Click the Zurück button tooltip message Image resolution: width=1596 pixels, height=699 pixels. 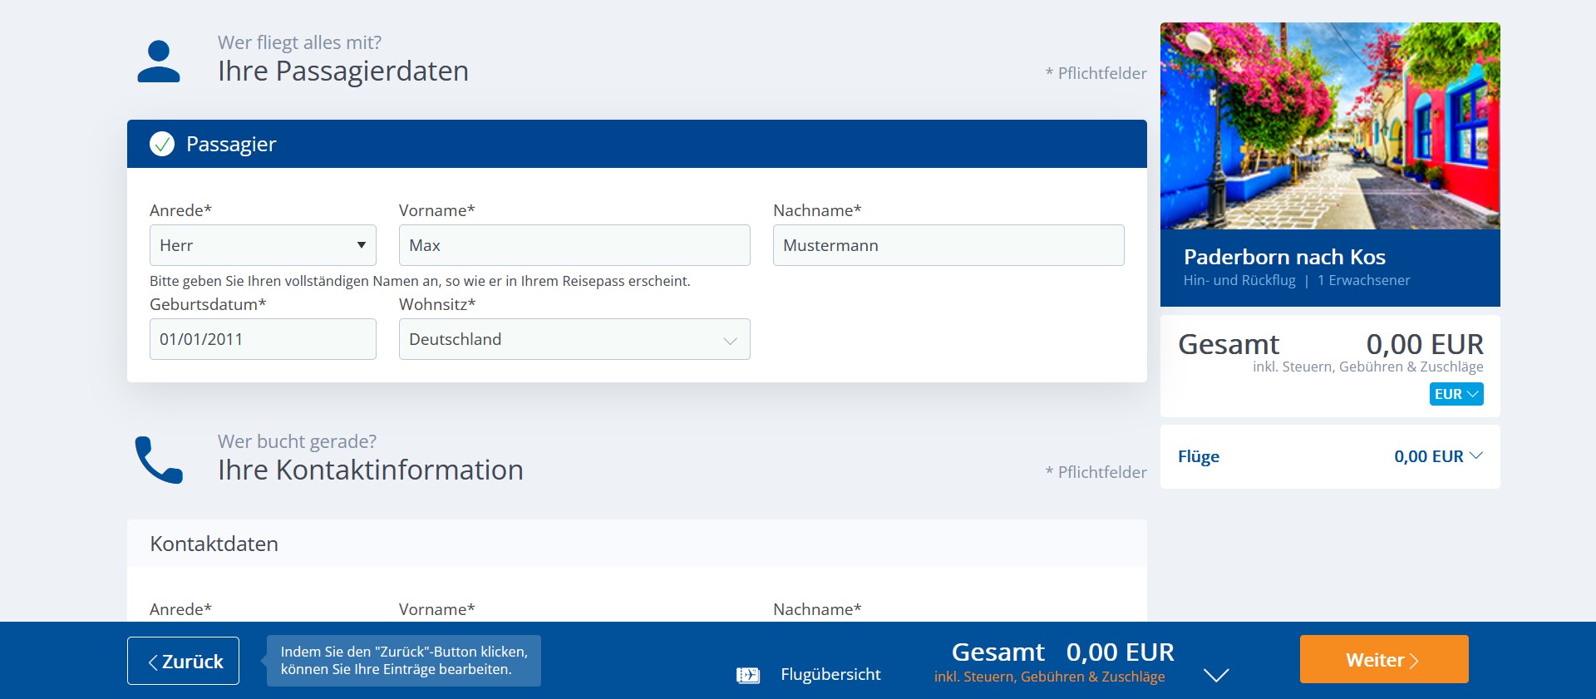click(x=404, y=661)
